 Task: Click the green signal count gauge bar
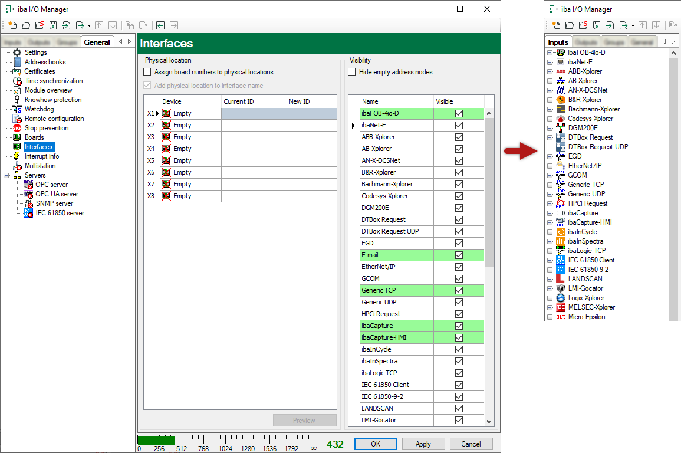[156, 440]
